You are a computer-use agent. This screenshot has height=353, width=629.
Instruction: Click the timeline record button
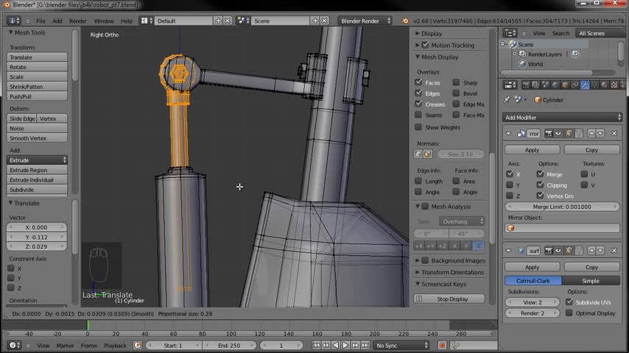tap(442, 345)
